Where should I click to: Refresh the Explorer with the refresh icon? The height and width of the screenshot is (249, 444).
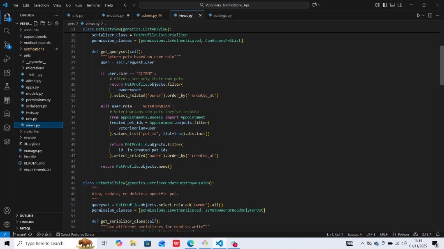(x=49, y=23)
